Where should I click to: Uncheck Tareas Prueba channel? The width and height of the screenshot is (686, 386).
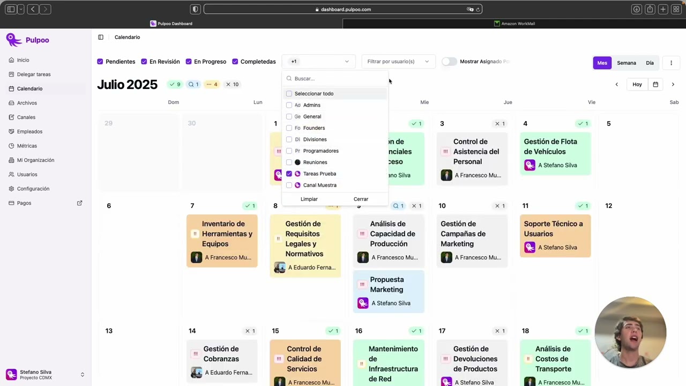tap(289, 174)
